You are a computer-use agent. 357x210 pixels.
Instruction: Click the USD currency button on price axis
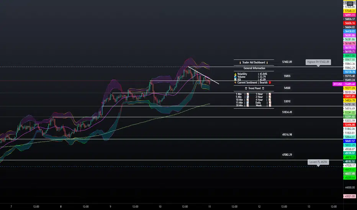click(350, 3)
